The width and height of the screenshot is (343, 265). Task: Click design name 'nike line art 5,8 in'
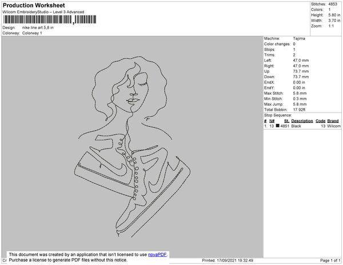38,28
